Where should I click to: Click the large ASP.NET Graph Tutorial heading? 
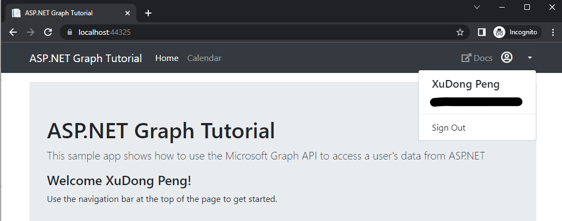point(161,131)
